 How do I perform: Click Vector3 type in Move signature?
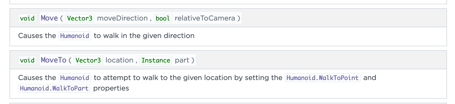(80, 18)
